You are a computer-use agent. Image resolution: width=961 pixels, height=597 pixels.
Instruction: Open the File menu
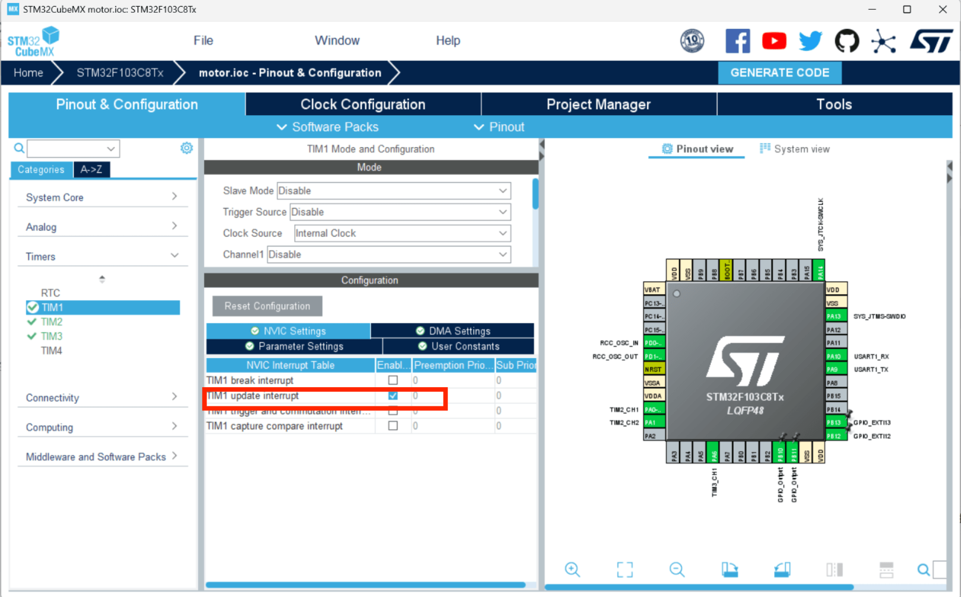pos(203,40)
